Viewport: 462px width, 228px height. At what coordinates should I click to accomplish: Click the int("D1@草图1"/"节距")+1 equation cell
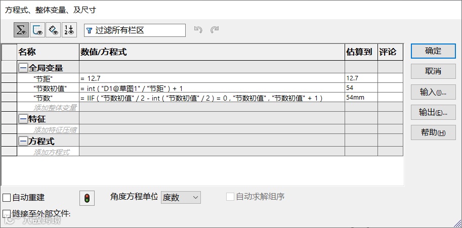click(212, 88)
